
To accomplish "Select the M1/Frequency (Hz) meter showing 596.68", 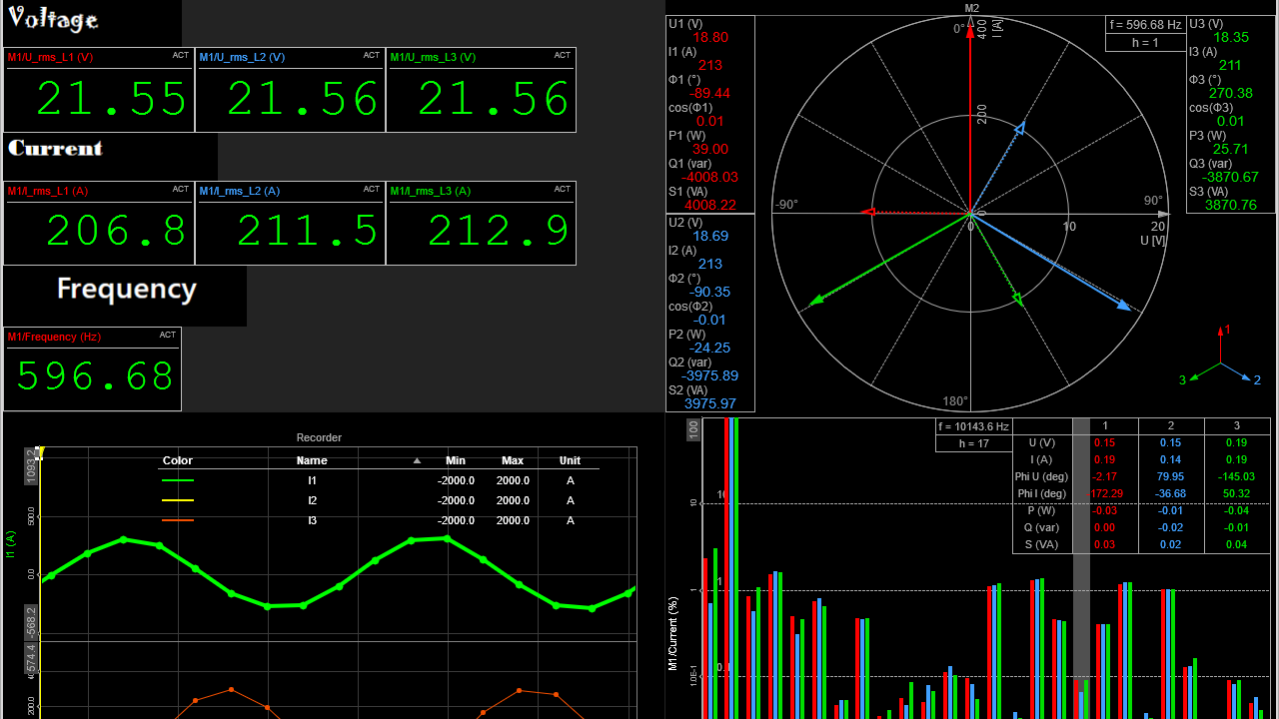I will [x=93, y=368].
